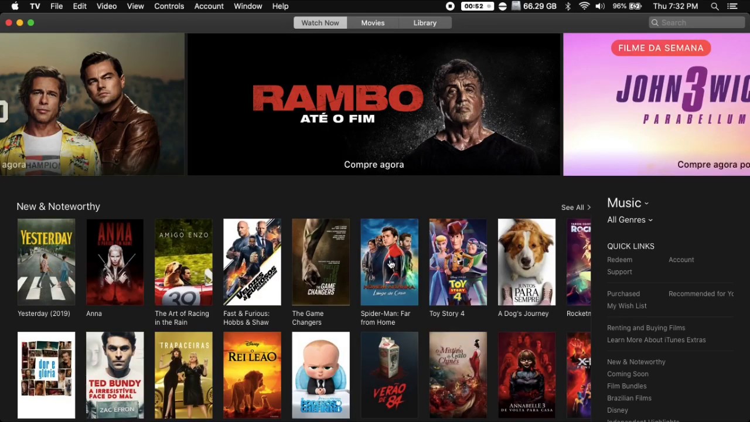Open New & Noteworthy sidebar link

pyautogui.click(x=636, y=362)
